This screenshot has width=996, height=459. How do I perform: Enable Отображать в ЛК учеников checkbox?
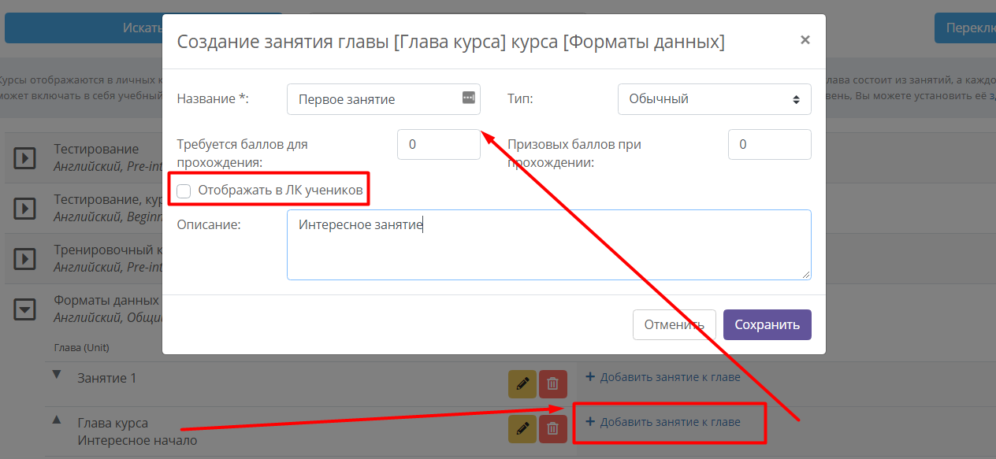pos(184,190)
